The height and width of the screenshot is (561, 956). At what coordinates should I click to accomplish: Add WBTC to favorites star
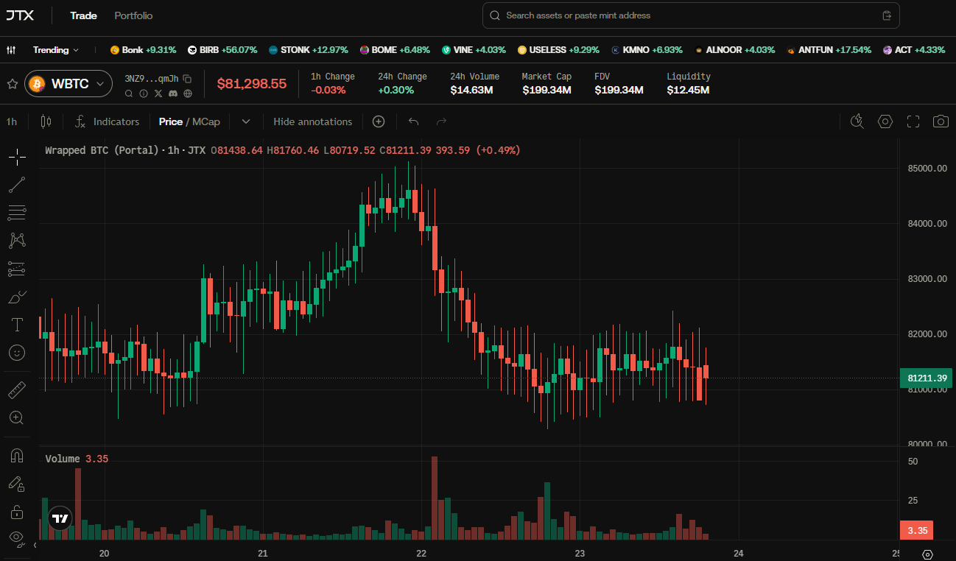[x=13, y=84]
